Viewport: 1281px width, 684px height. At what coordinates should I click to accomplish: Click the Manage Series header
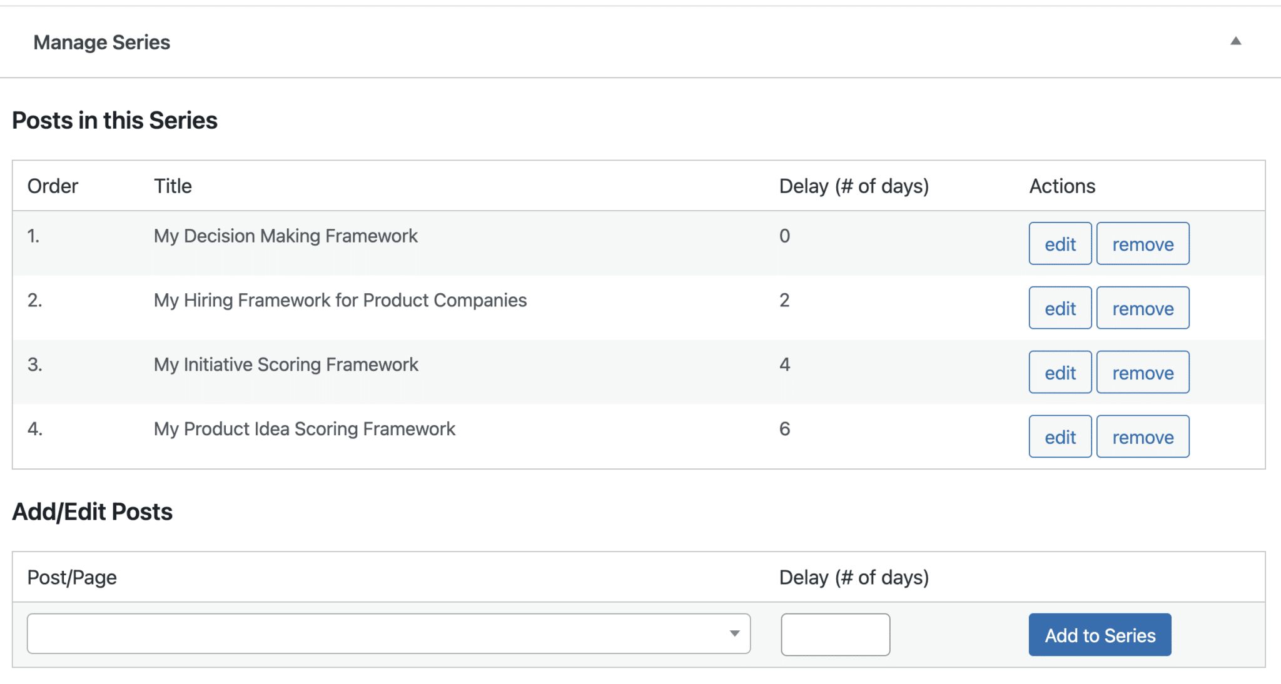click(102, 41)
